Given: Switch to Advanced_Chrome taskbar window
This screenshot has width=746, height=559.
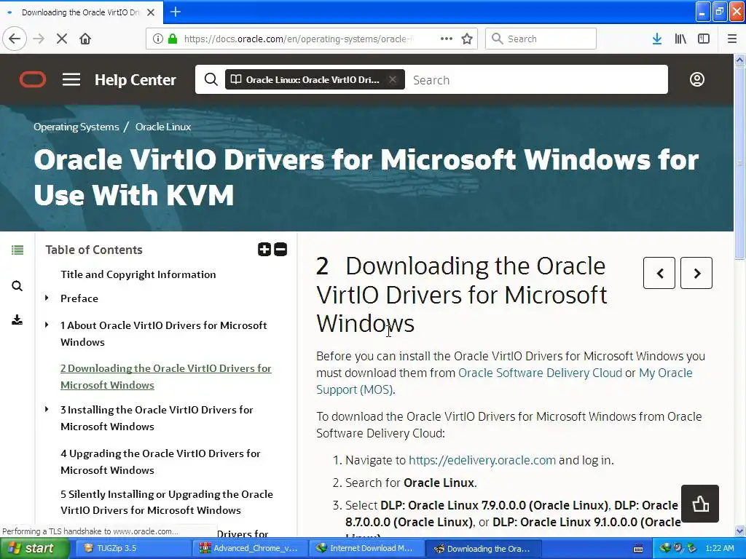Looking at the screenshot, I should click(250, 549).
